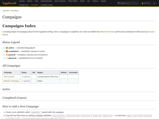159x119 pixels.
Task: Open the Character Creator page
Action: click(47, 5)
